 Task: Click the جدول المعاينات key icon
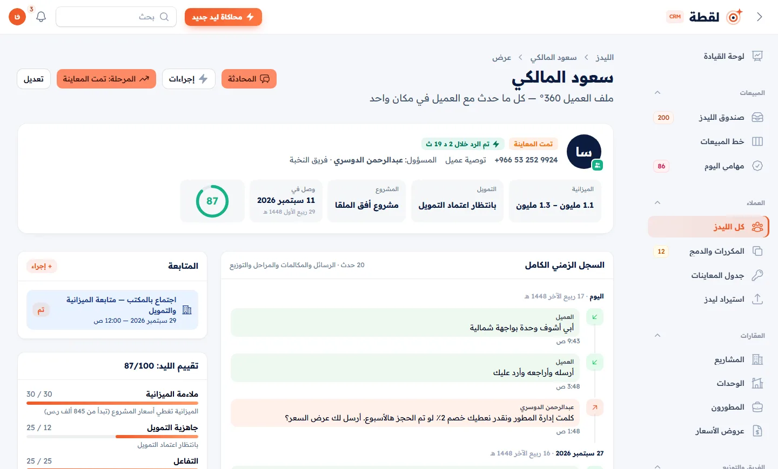(757, 275)
